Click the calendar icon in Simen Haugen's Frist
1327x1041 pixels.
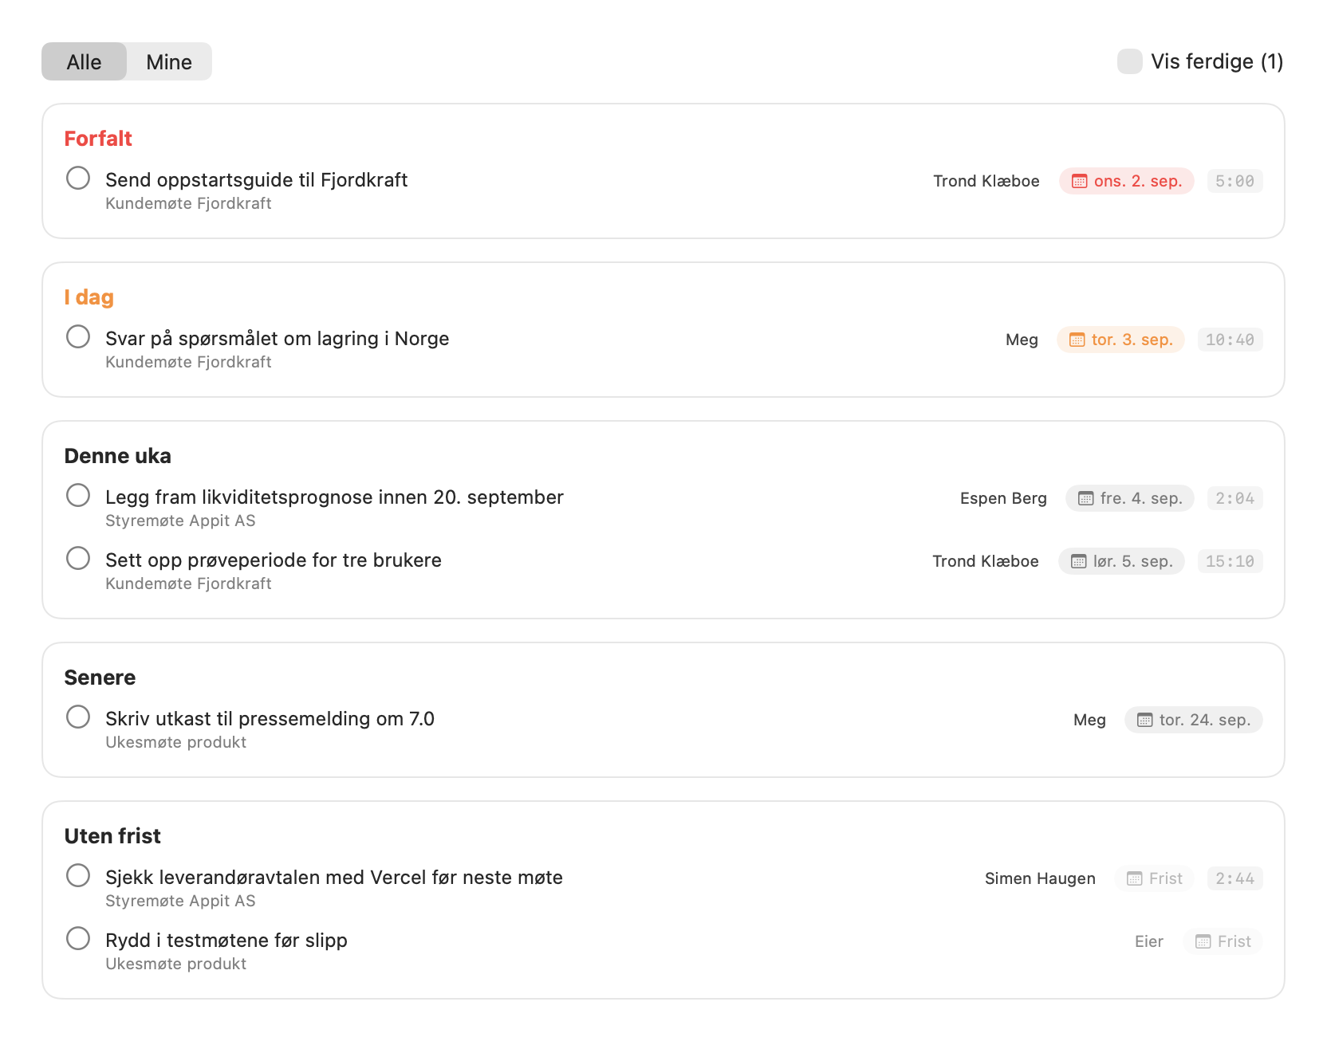pos(1134,878)
